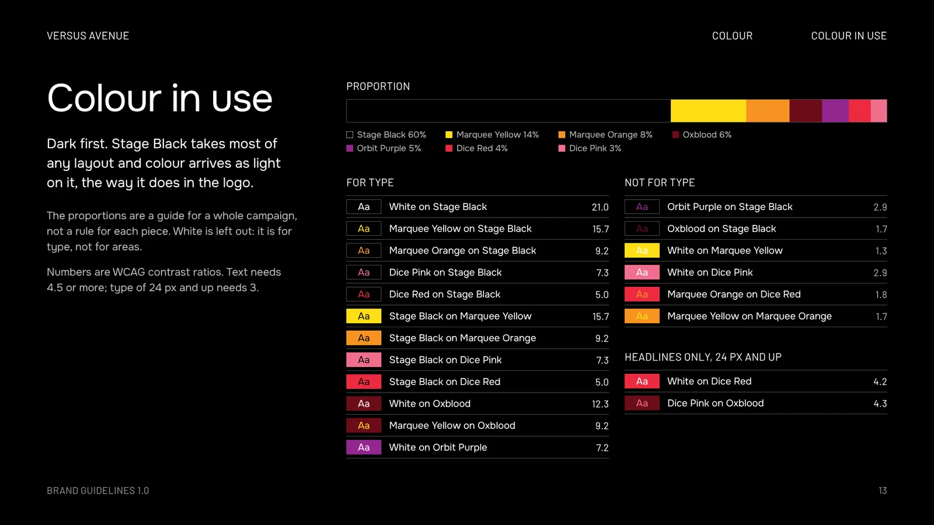Image resolution: width=934 pixels, height=525 pixels.
Task: Click the Aa sample for Marquee Yellow on Stage Black
Action: click(x=364, y=229)
